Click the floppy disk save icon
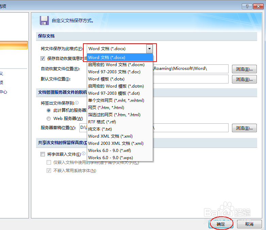The height and width of the screenshot is (230, 266). pyautogui.click(x=44, y=20)
